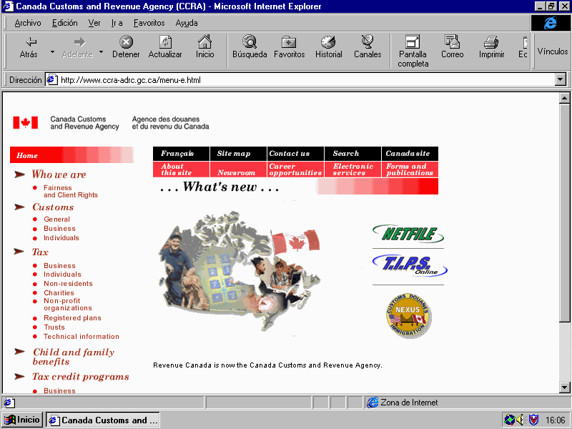This screenshot has height=429, width=572.
Task: Go to the Inicio home page icon
Action: [204, 42]
